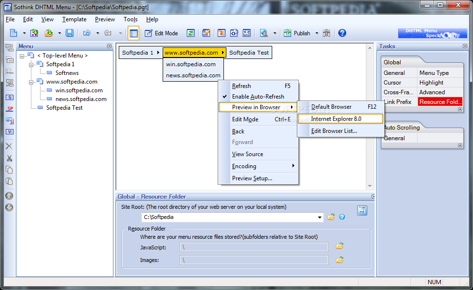Toggle Edit Mode toolbar button
This screenshot has width=473, height=290.
pyautogui.click(x=161, y=33)
